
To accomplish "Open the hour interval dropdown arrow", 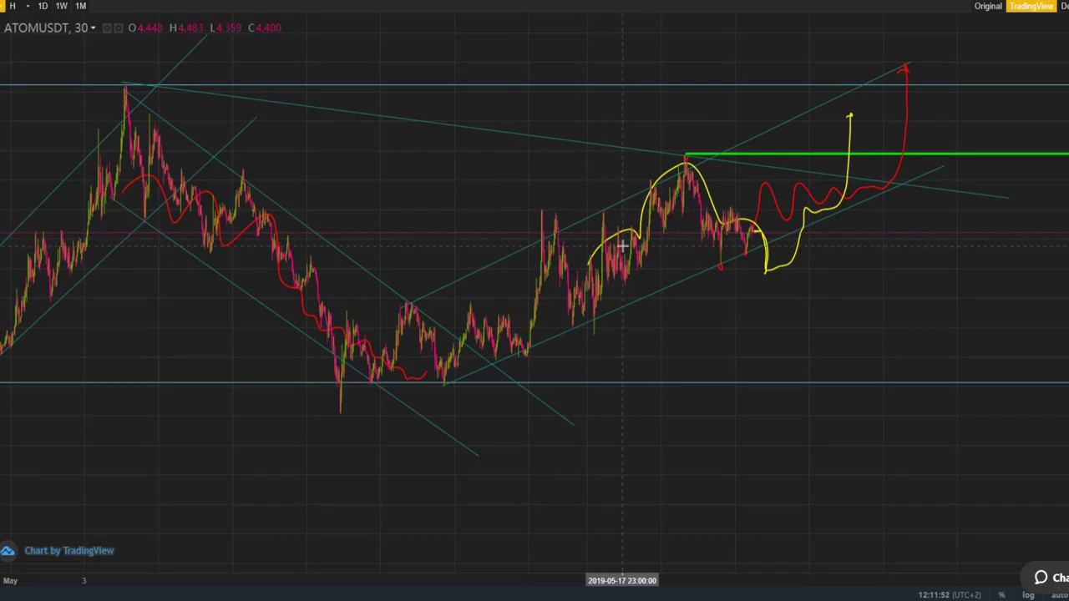I will coord(28,6).
